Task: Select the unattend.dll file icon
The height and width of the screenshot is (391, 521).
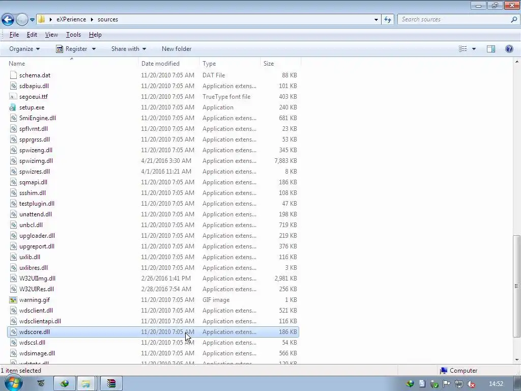Action: coord(13,214)
